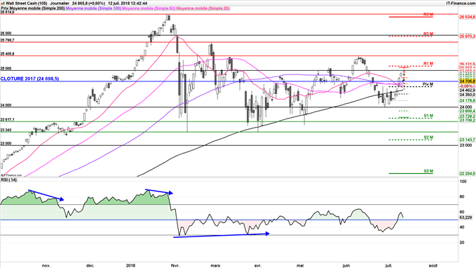Click the chart icon beside Wall Street Cash
Image resolution: width=476 pixels, height=268 pixels.
click(3, 4)
